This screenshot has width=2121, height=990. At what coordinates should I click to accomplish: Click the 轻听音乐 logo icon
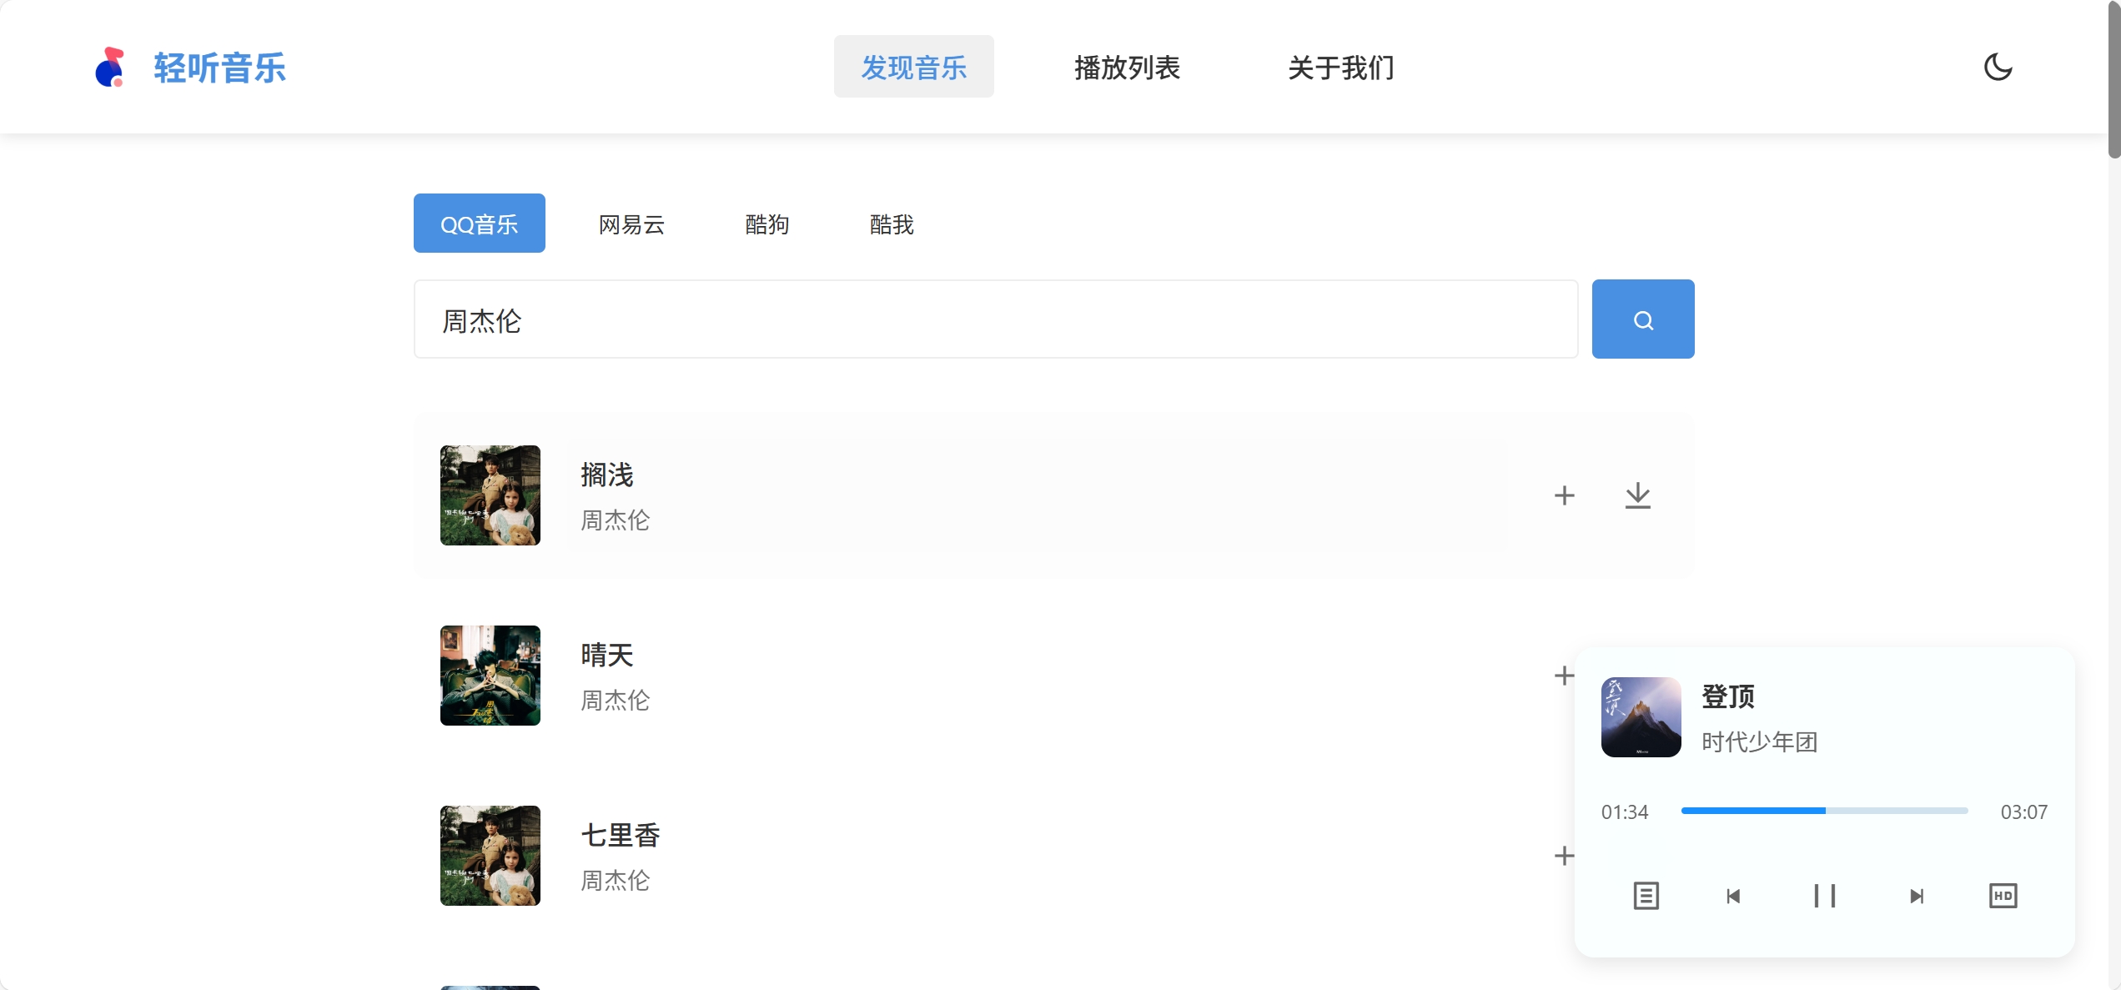[110, 67]
